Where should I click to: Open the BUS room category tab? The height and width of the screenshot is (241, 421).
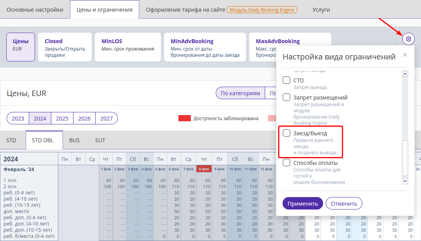tap(74, 140)
